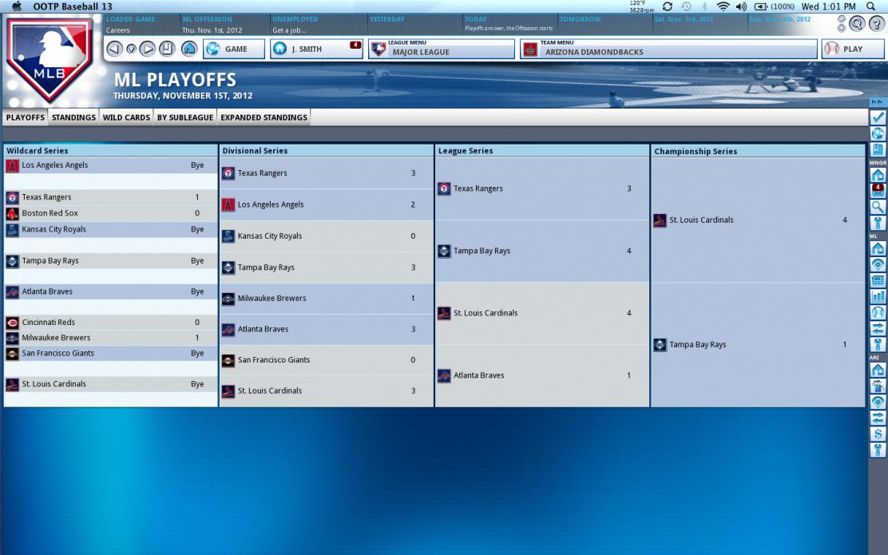Expand the J. Smith manager menu
Viewport: 888px width, 555px height.
point(315,50)
